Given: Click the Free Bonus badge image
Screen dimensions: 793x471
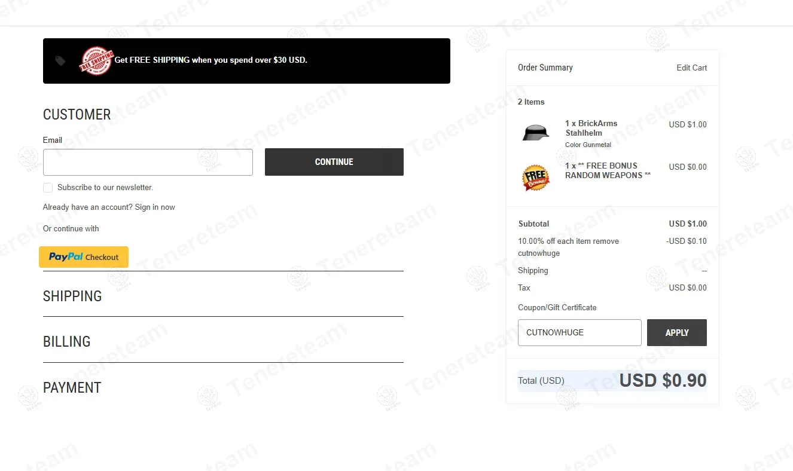Looking at the screenshot, I should click(535, 178).
